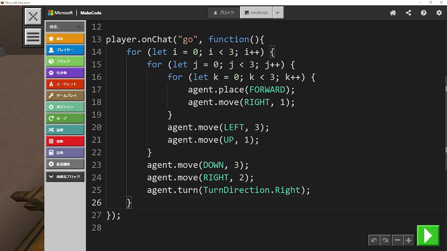The image size is (447, 251).
Task: Zoom out with the minus button
Action: 397,240
